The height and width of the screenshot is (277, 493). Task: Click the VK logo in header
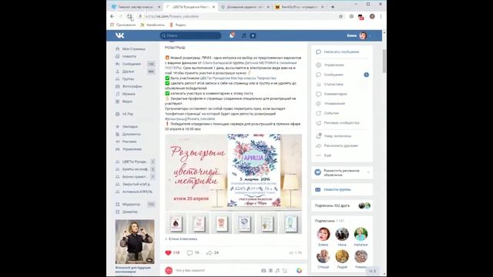coord(120,35)
